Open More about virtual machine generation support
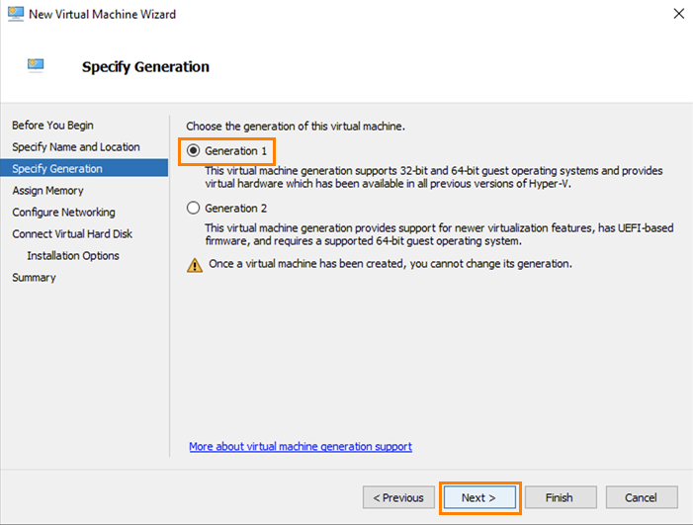 coord(301,447)
